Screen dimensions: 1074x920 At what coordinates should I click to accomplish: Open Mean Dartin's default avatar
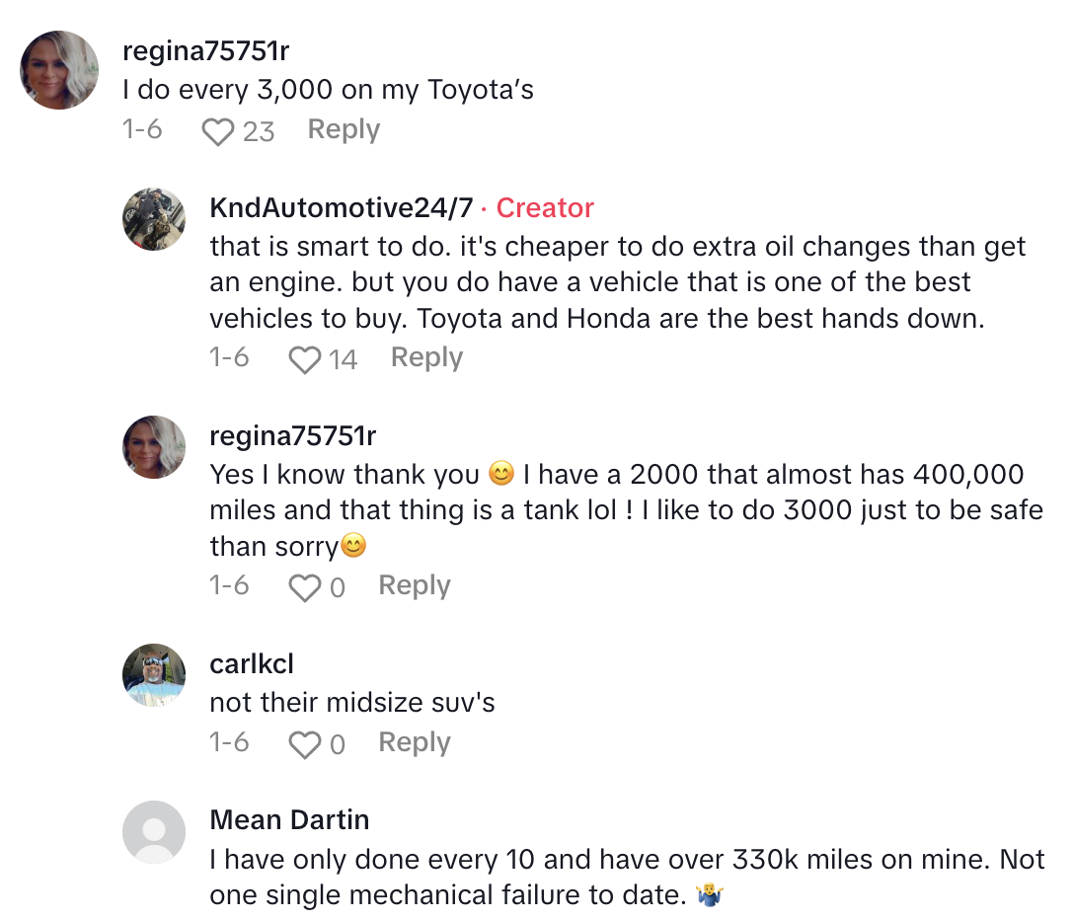[x=154, y=832]
